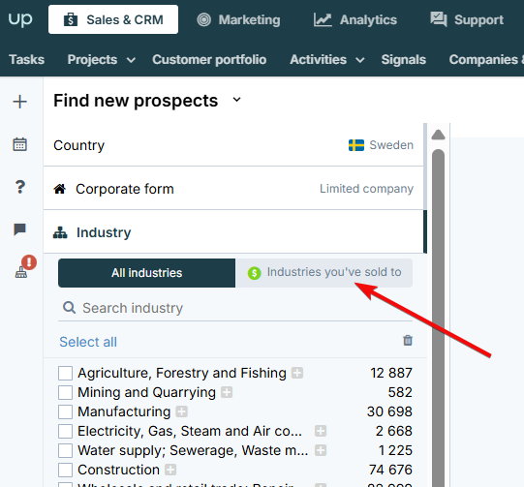Check Electricity, Gas, Steam checkbox
Viewport: 524px width, 487px height.
(65, 431)
